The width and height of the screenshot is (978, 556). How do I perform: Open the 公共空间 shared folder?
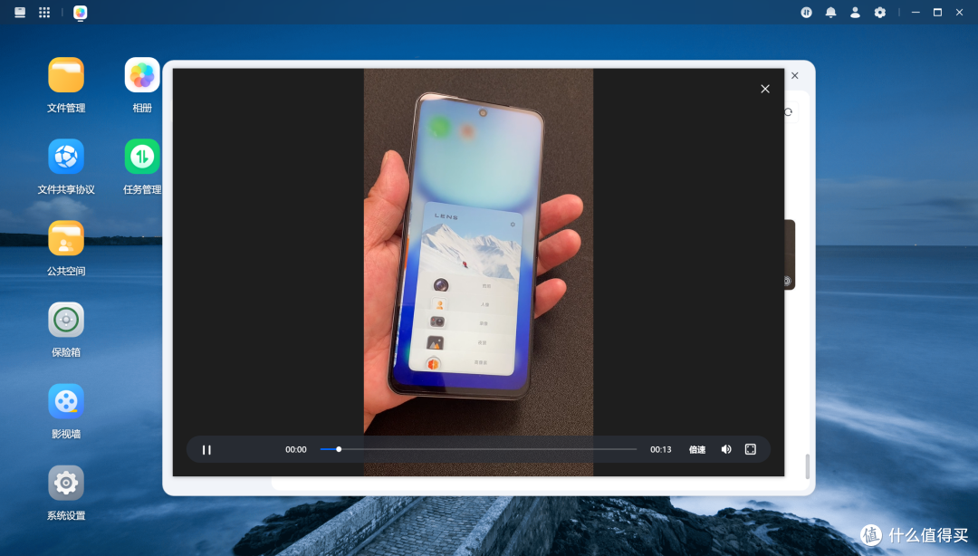pyautogui.click(x=66, y=238)
